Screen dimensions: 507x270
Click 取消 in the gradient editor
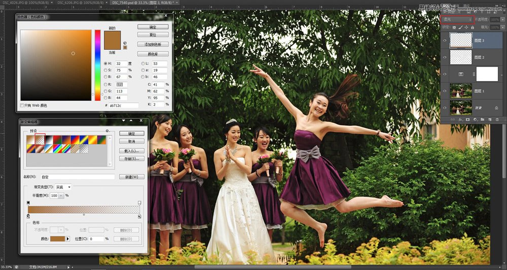[132, 141]
